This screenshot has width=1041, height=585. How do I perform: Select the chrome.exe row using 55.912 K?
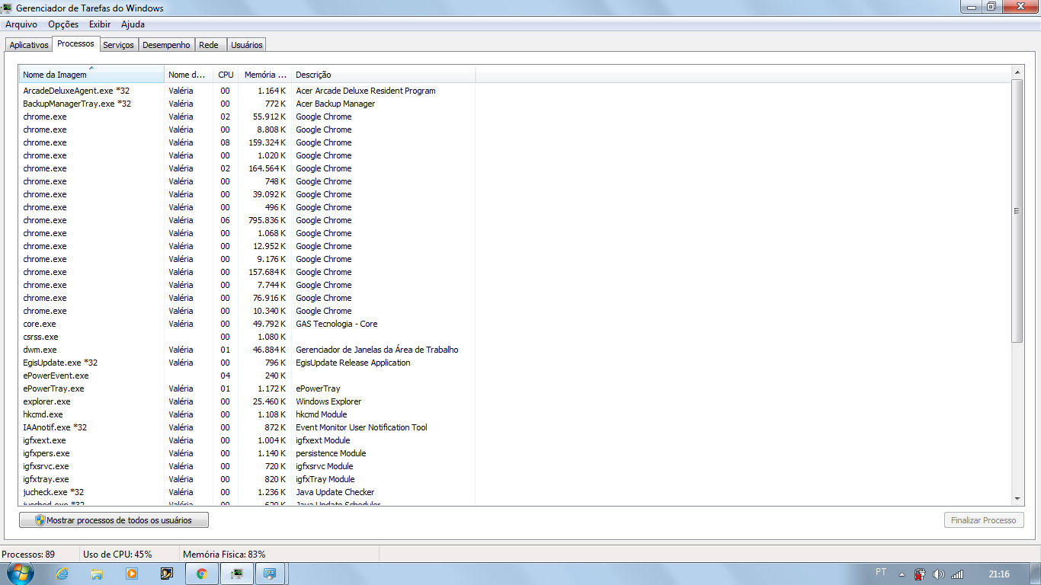248,117
